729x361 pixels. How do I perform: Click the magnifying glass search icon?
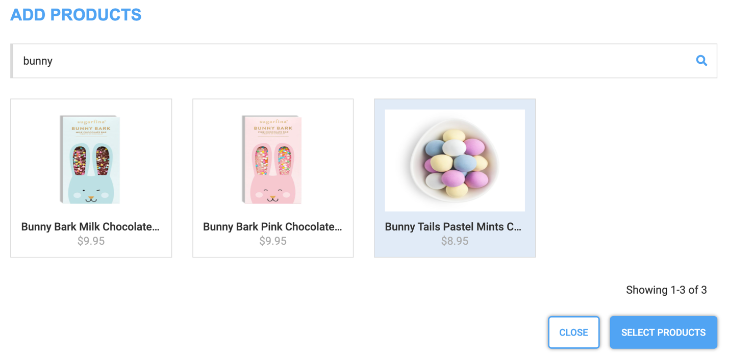pos(701,61)
